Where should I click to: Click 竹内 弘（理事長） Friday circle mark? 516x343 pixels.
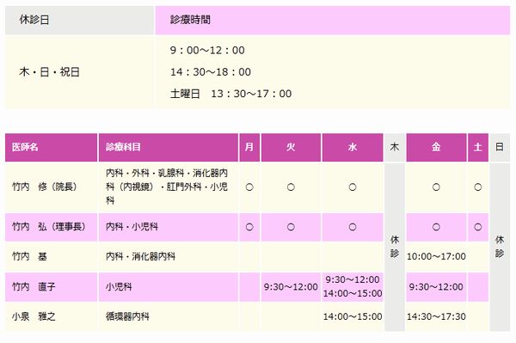click(436, 227)
